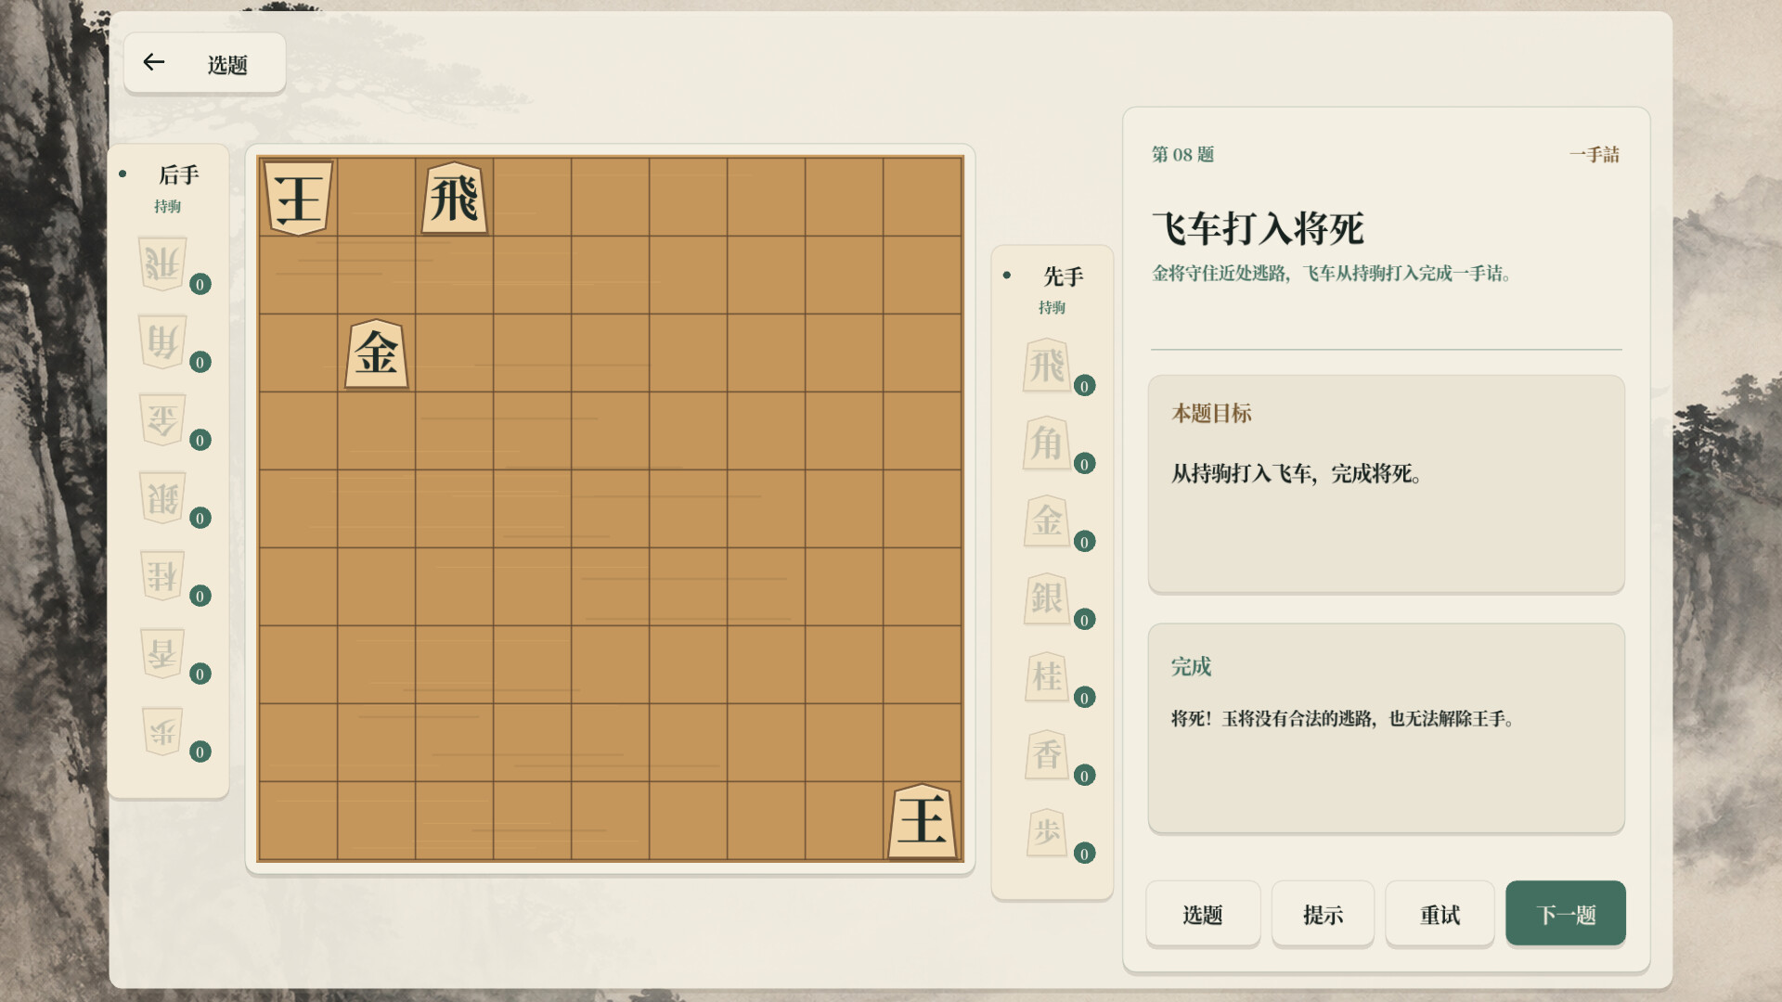This screenshot has width=1782, height=1002.
Task: Click the 完成 status heading
Action: 1191,667
